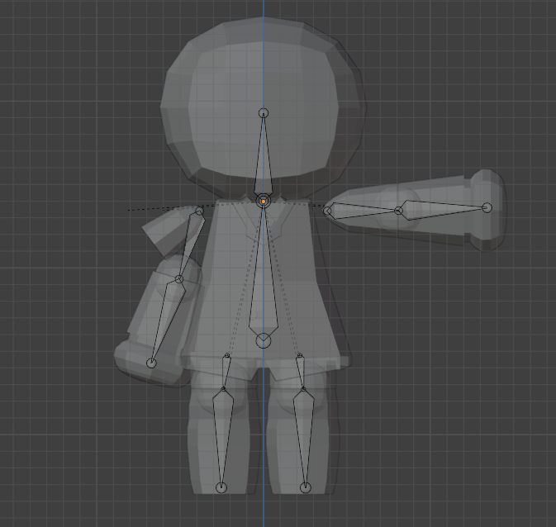Select the raised arm's upper arm bone
Screen dimensions: 556x527
pos(362,211)
